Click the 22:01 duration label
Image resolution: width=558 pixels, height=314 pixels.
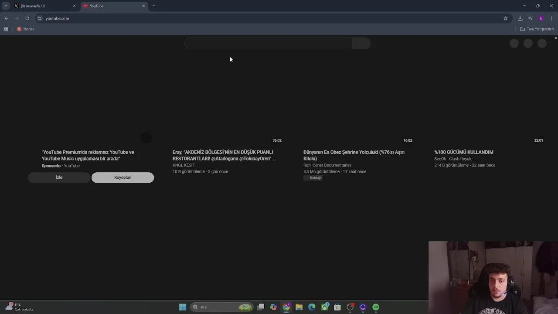(538, 140)
